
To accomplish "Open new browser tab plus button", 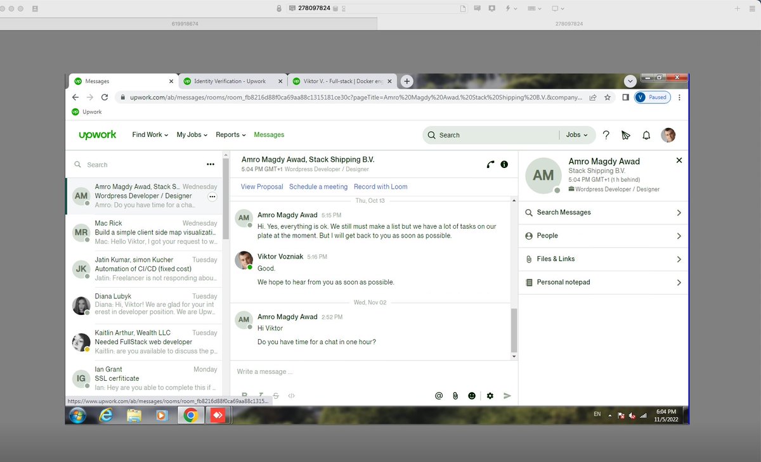I will click(x=407, y=81).
